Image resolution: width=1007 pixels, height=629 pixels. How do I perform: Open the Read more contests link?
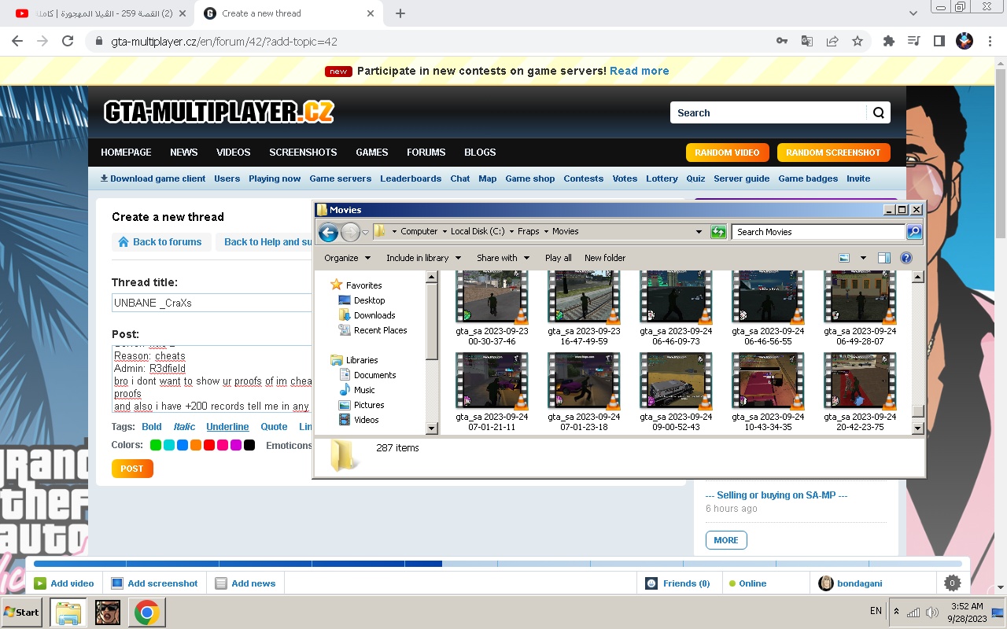[x=639, y=71]
